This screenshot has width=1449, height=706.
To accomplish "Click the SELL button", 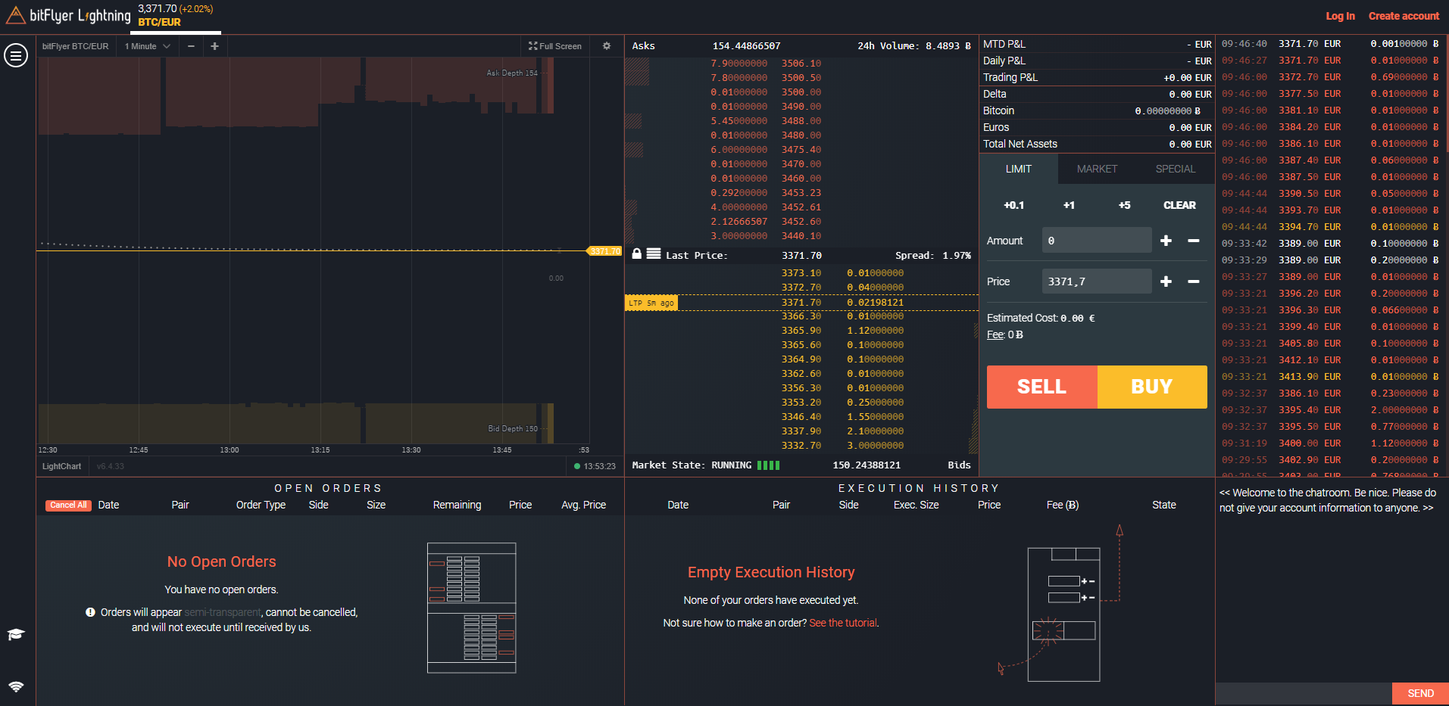I will (x=1041, y=387).
